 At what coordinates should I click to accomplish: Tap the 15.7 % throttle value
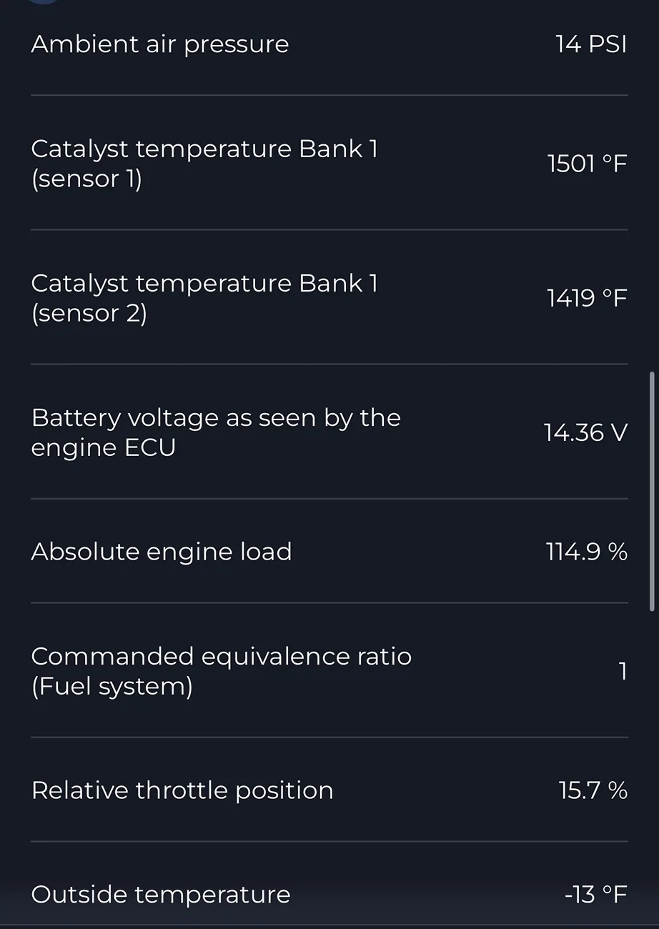(x=593, y=790)
